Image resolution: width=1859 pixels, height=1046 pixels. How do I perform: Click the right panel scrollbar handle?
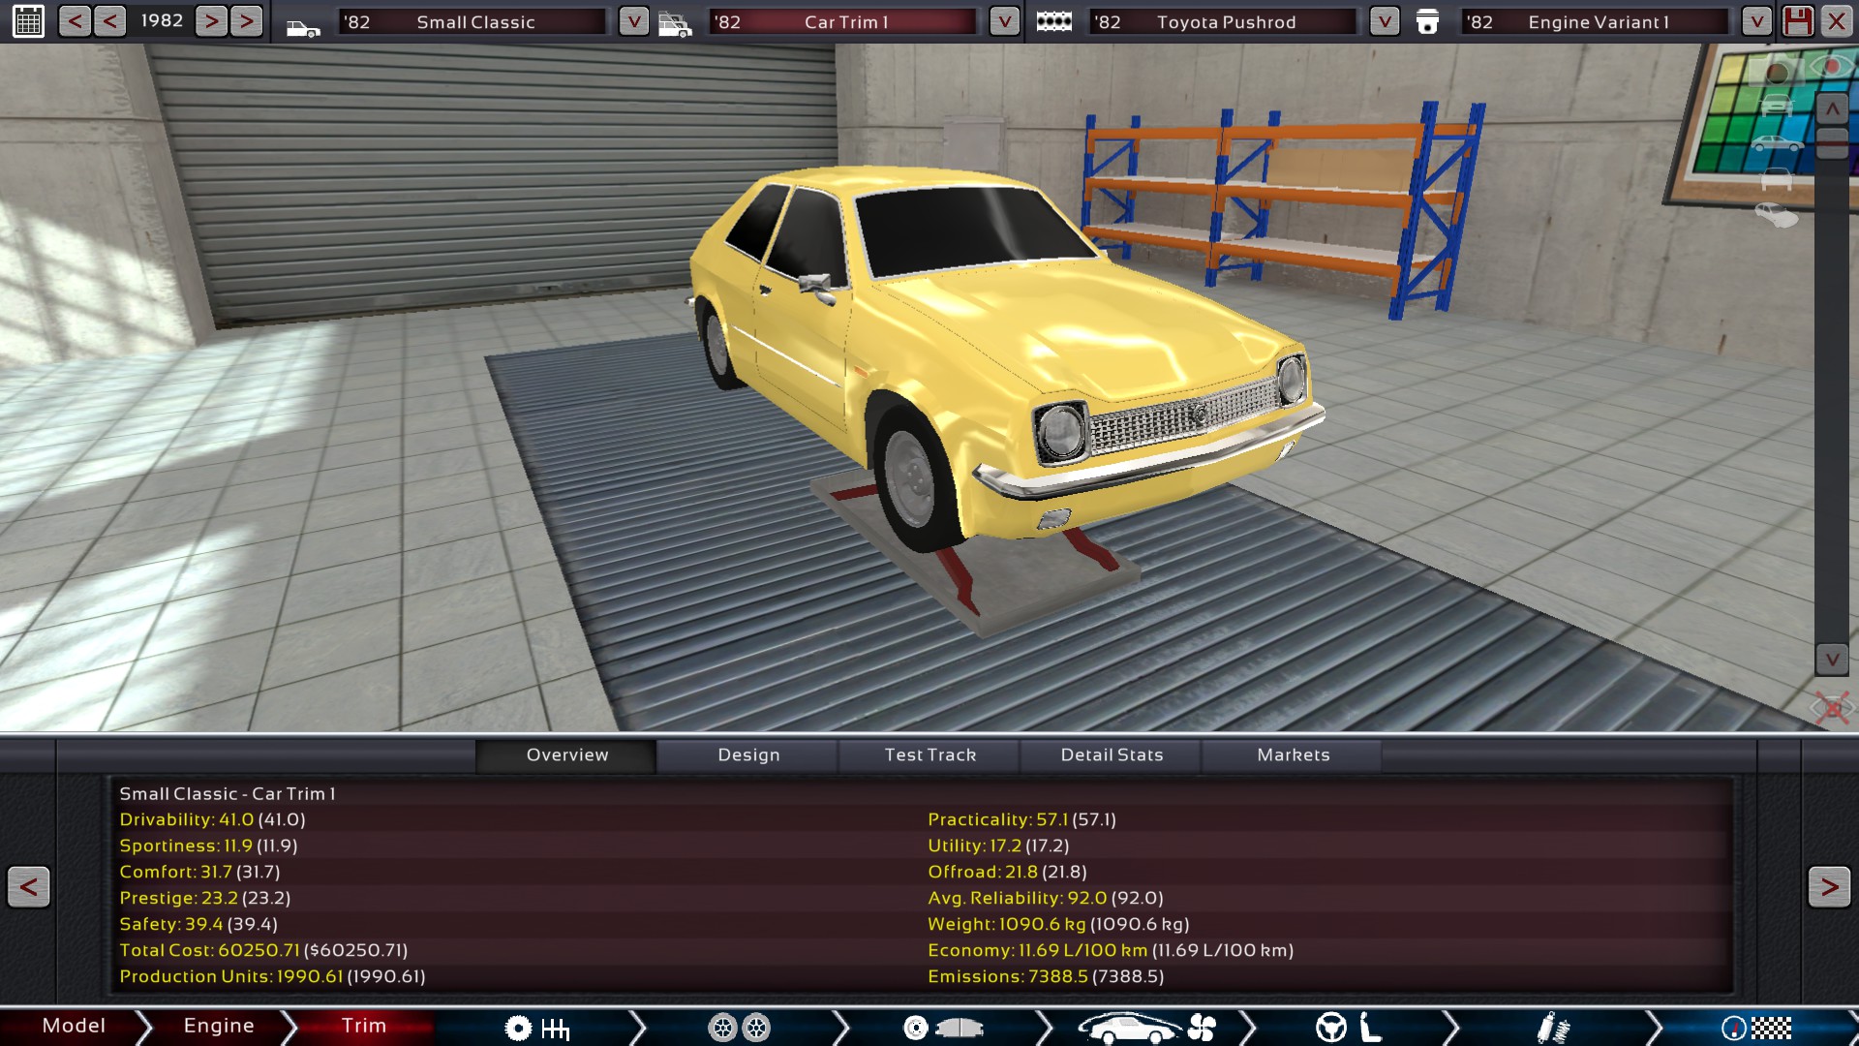coord(1832,143)
